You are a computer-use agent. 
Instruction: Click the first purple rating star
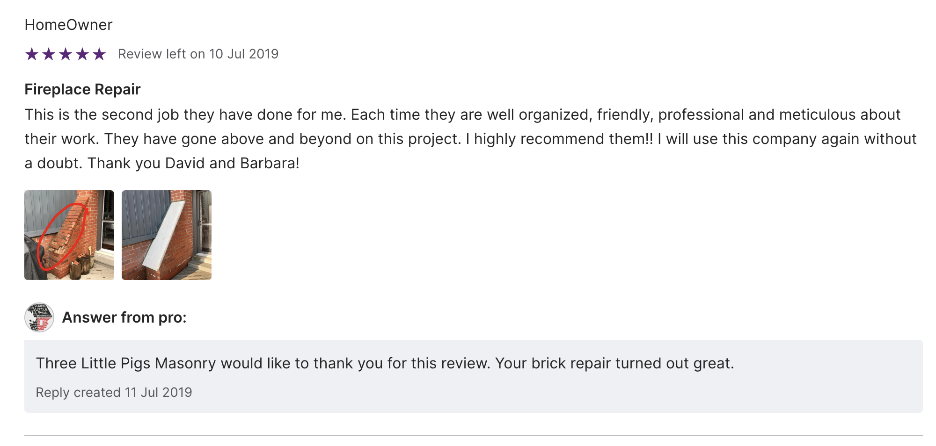coord(32,54)
